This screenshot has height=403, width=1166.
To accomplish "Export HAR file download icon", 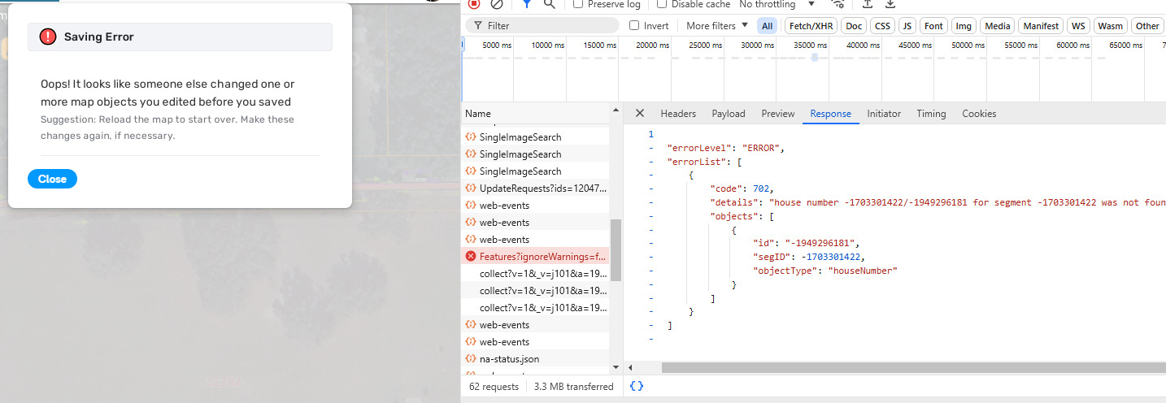I will pos(890,4).
